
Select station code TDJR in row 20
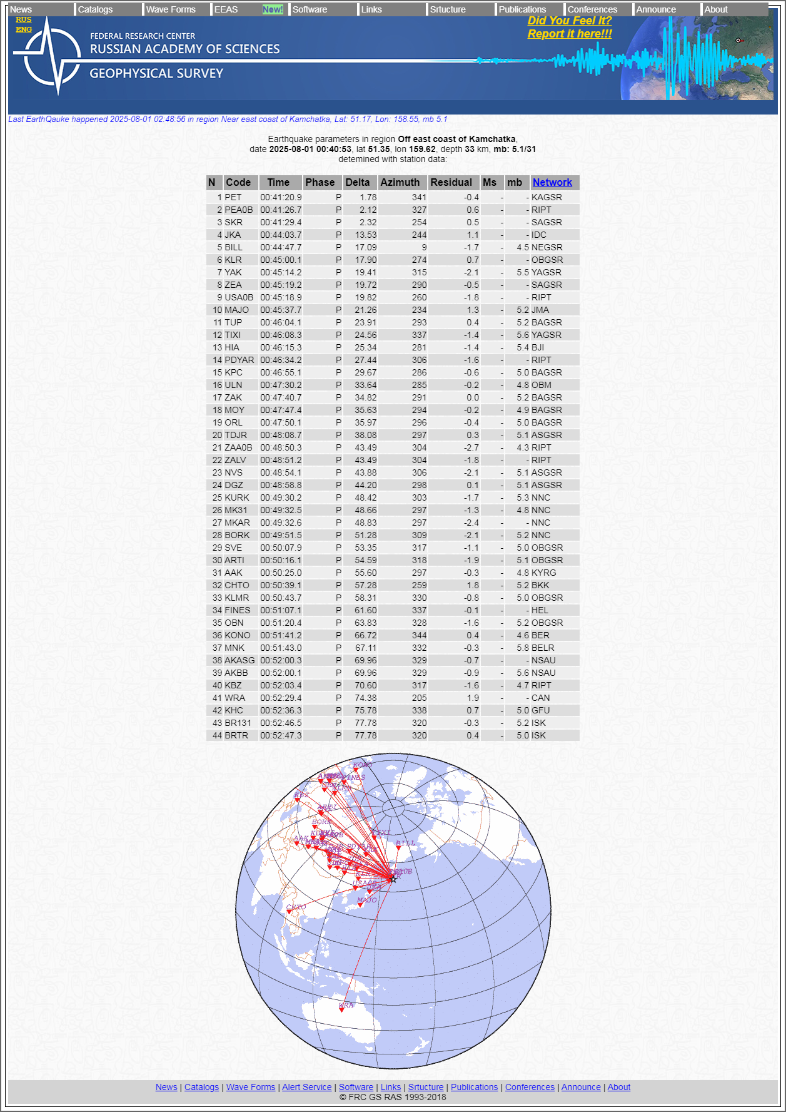[236, 435]
